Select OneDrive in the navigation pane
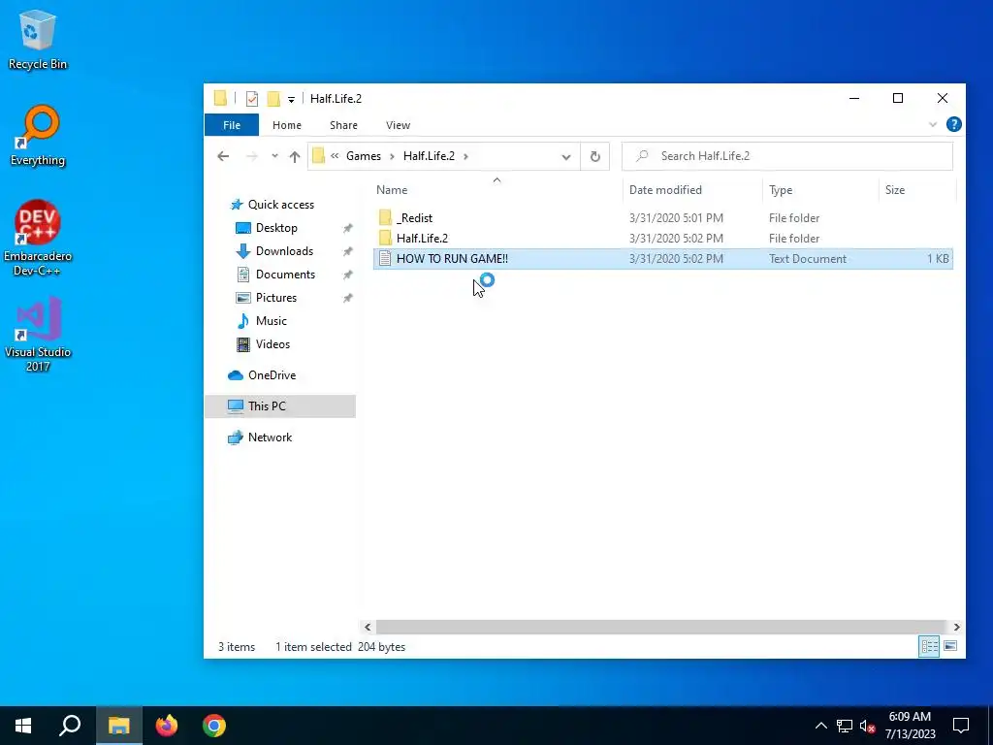 pyautogui.click(x=272, y=375)
